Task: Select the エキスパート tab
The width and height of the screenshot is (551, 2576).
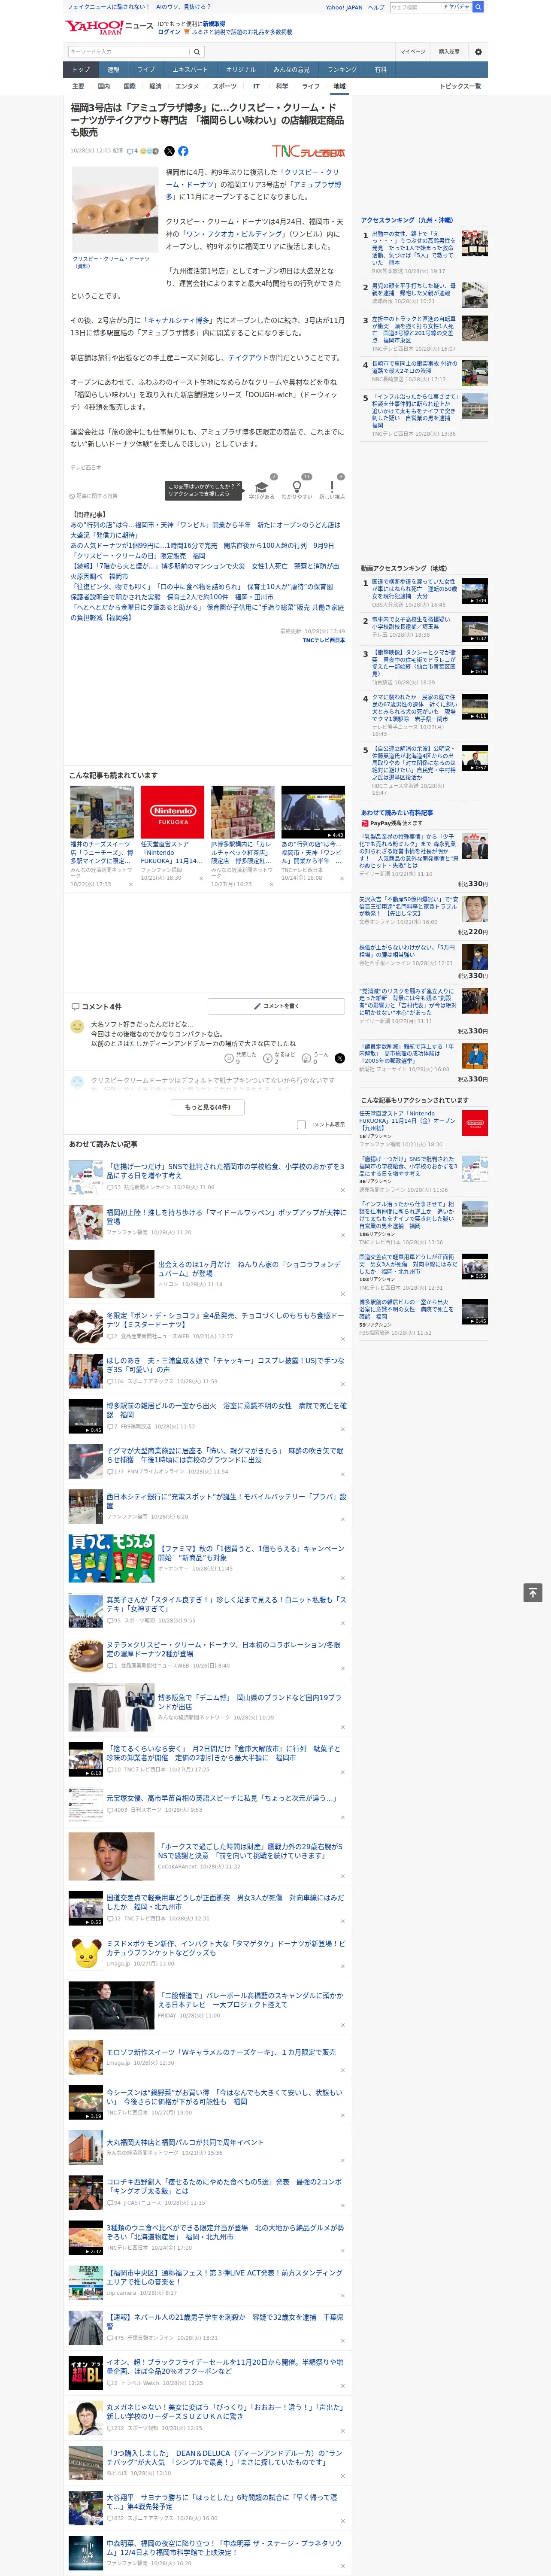Action: click(x=190, y=70)
